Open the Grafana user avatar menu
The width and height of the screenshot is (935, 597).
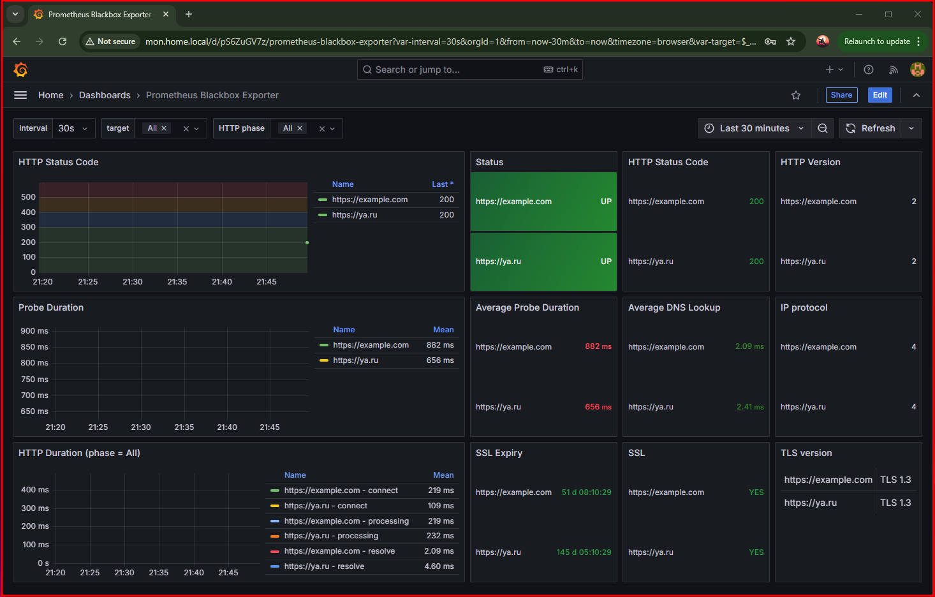tap(918, 70)
